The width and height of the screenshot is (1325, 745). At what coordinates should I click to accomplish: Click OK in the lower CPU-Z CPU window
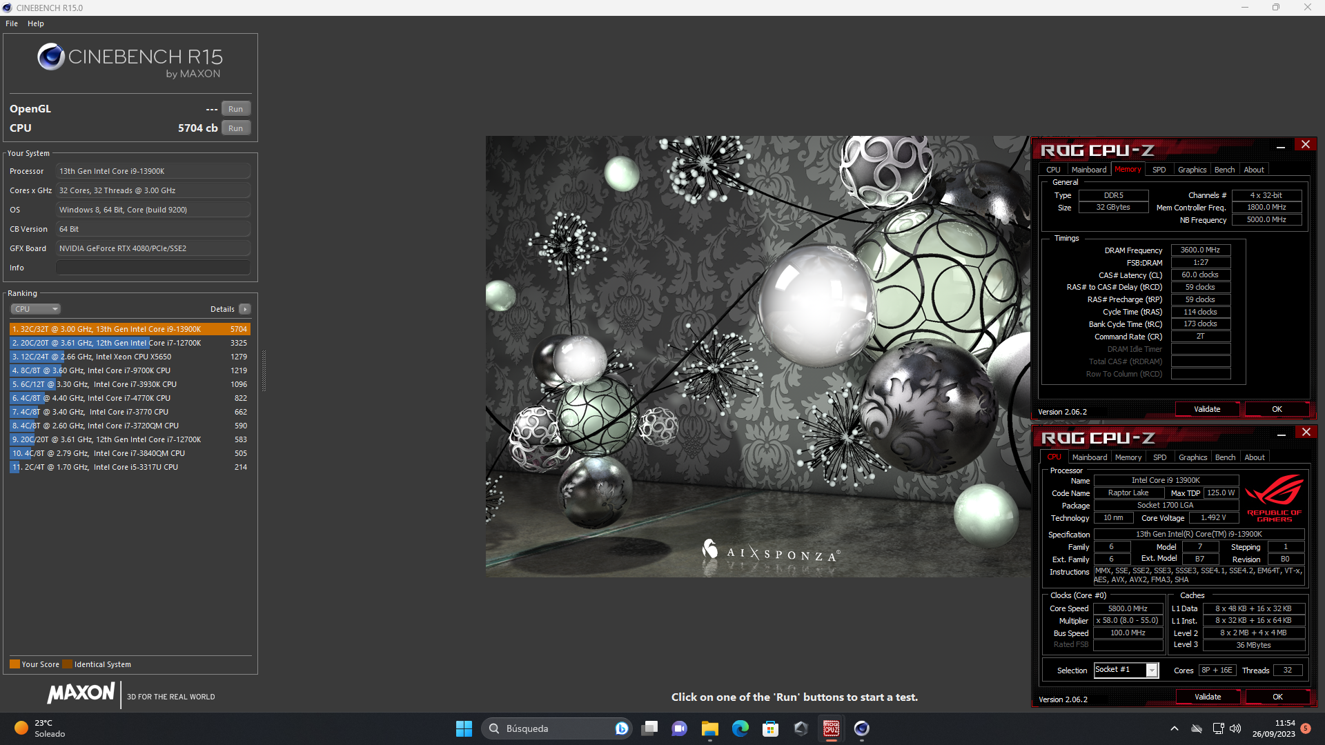[x=1277, y=697]
